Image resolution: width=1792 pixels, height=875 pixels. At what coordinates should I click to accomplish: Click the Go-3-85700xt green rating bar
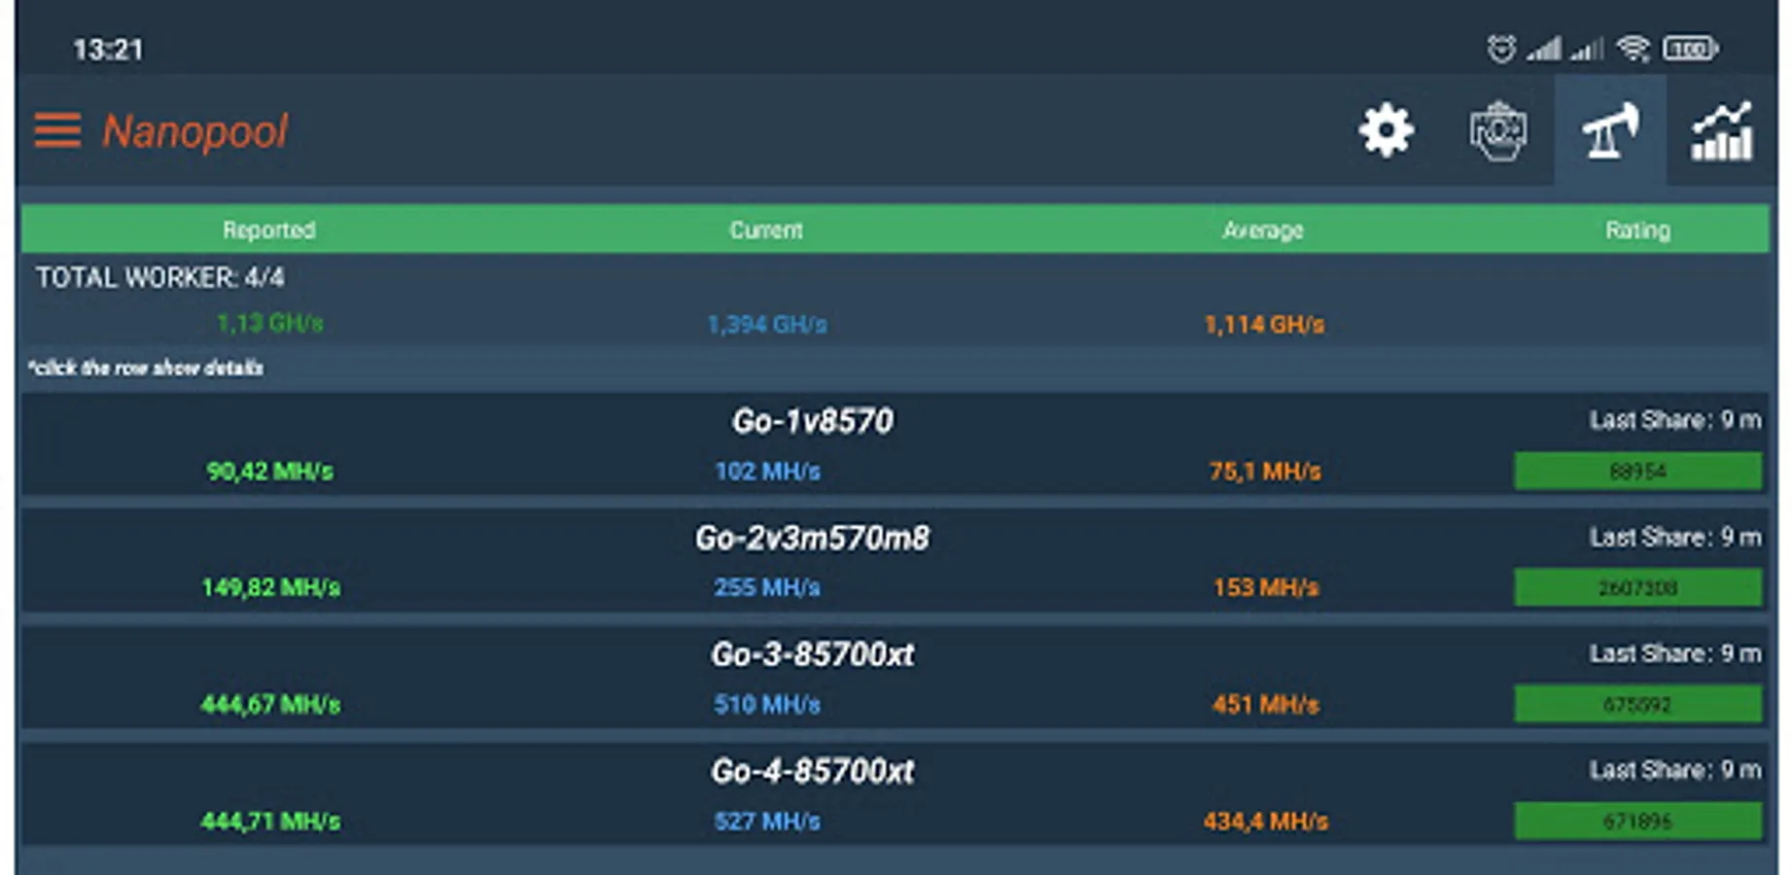tap(1638, 705)
